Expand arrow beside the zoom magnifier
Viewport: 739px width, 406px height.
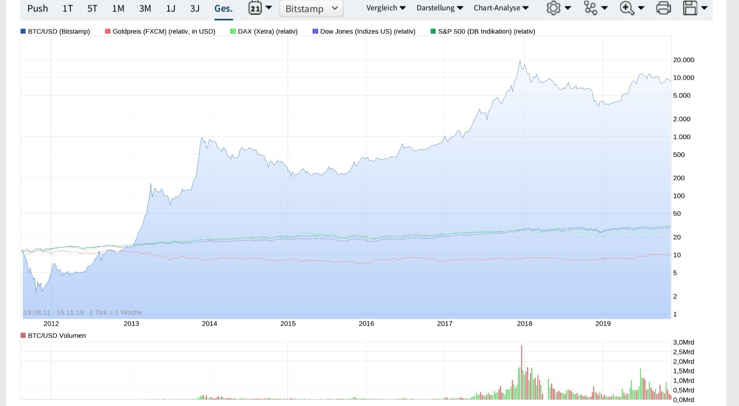641,8
